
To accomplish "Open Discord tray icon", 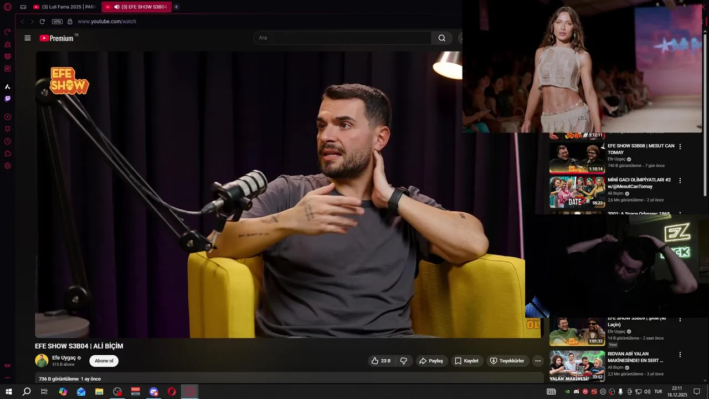I will pyautogui.click(x=576, y=392).
